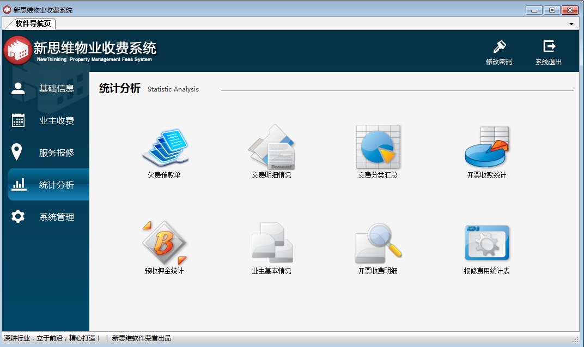Click the bar chart icon for 统计分析
Image resolution: width=584 pixels, height=347 pixels.
(19, 184)
